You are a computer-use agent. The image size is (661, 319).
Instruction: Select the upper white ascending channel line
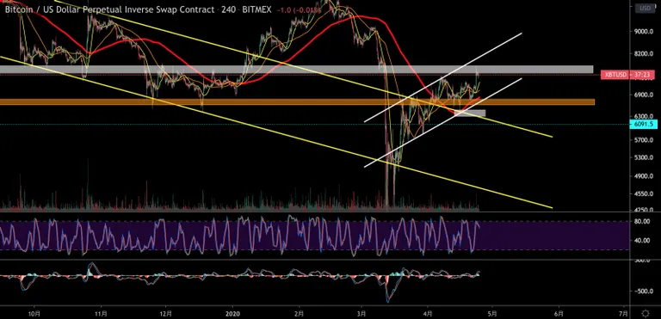pos(442,77)
